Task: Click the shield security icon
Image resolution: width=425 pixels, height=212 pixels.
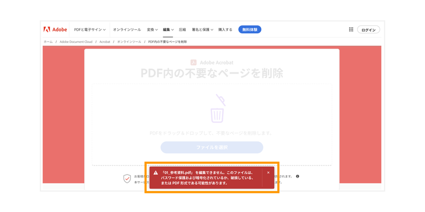Action: (x=127, y=179)
